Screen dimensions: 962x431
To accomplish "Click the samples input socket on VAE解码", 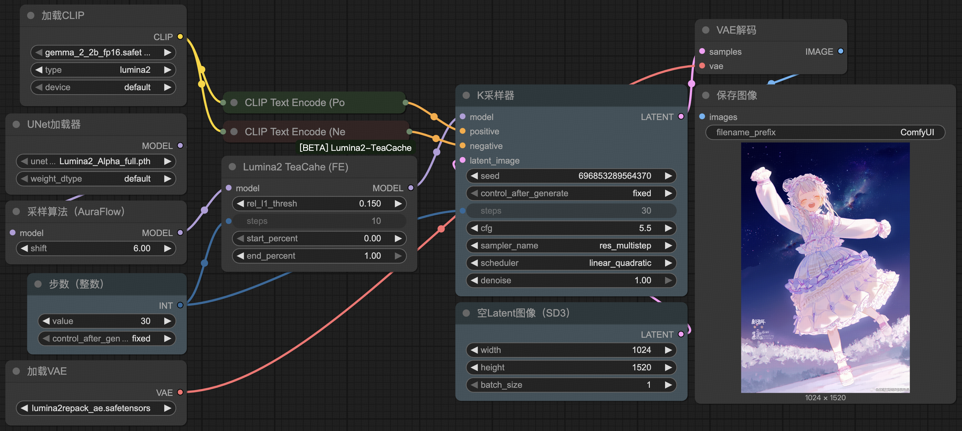I will (x=702, y=51).
